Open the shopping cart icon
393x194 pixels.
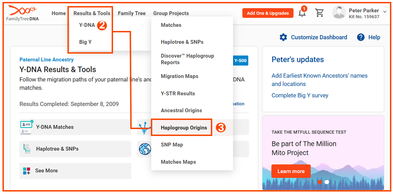[320, 12]
